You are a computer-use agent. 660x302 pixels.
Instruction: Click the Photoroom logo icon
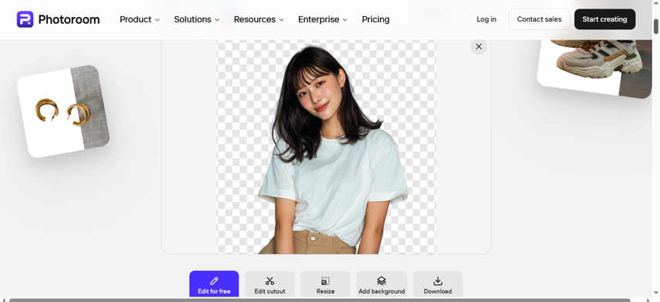(25, 19)
